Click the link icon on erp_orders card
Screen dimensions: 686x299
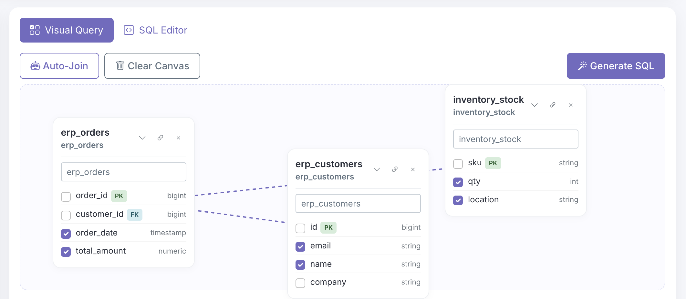[161, 138]
